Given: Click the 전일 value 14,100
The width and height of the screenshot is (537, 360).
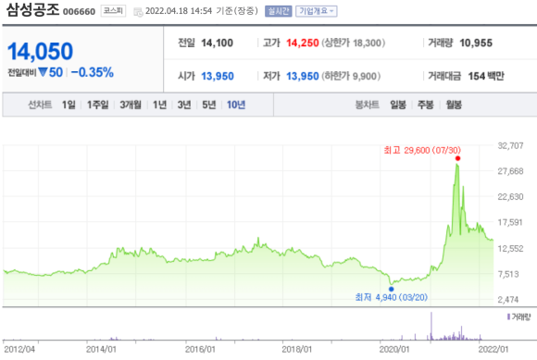Looking at the screenshot, I should (218, 43).
